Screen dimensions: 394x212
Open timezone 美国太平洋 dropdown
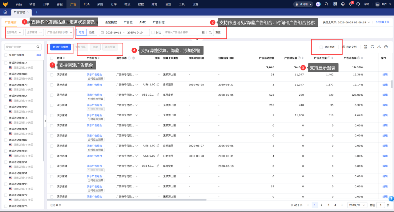pyautogui.click(x=346, y=22)
